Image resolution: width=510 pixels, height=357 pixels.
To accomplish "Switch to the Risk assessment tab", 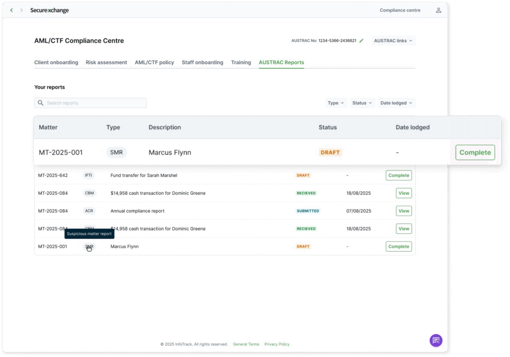I will [106, 63].
